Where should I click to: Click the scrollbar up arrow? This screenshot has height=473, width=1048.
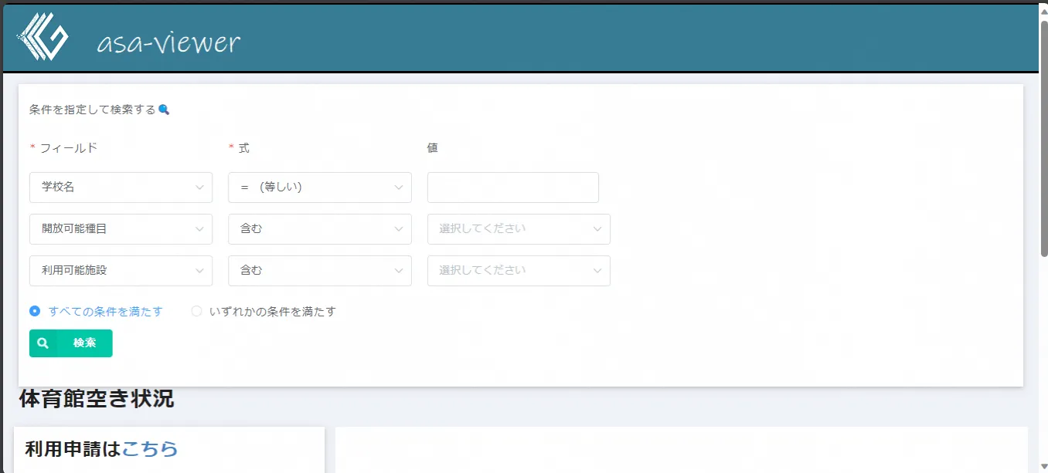pos(1043,8)
